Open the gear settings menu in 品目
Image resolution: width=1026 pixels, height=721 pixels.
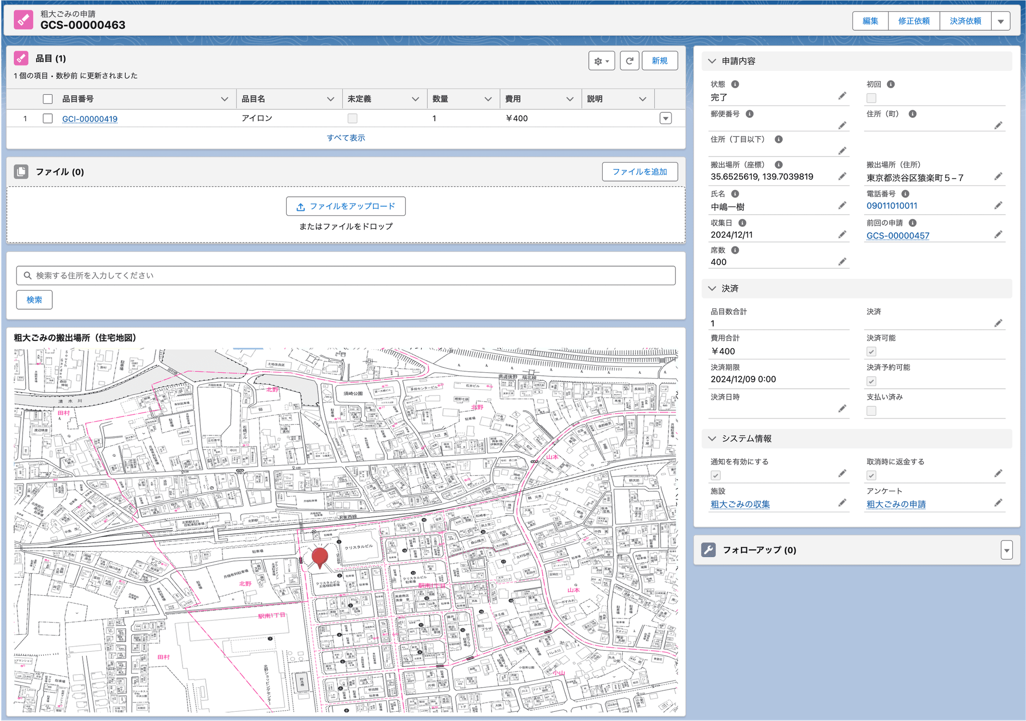point(601,61)
